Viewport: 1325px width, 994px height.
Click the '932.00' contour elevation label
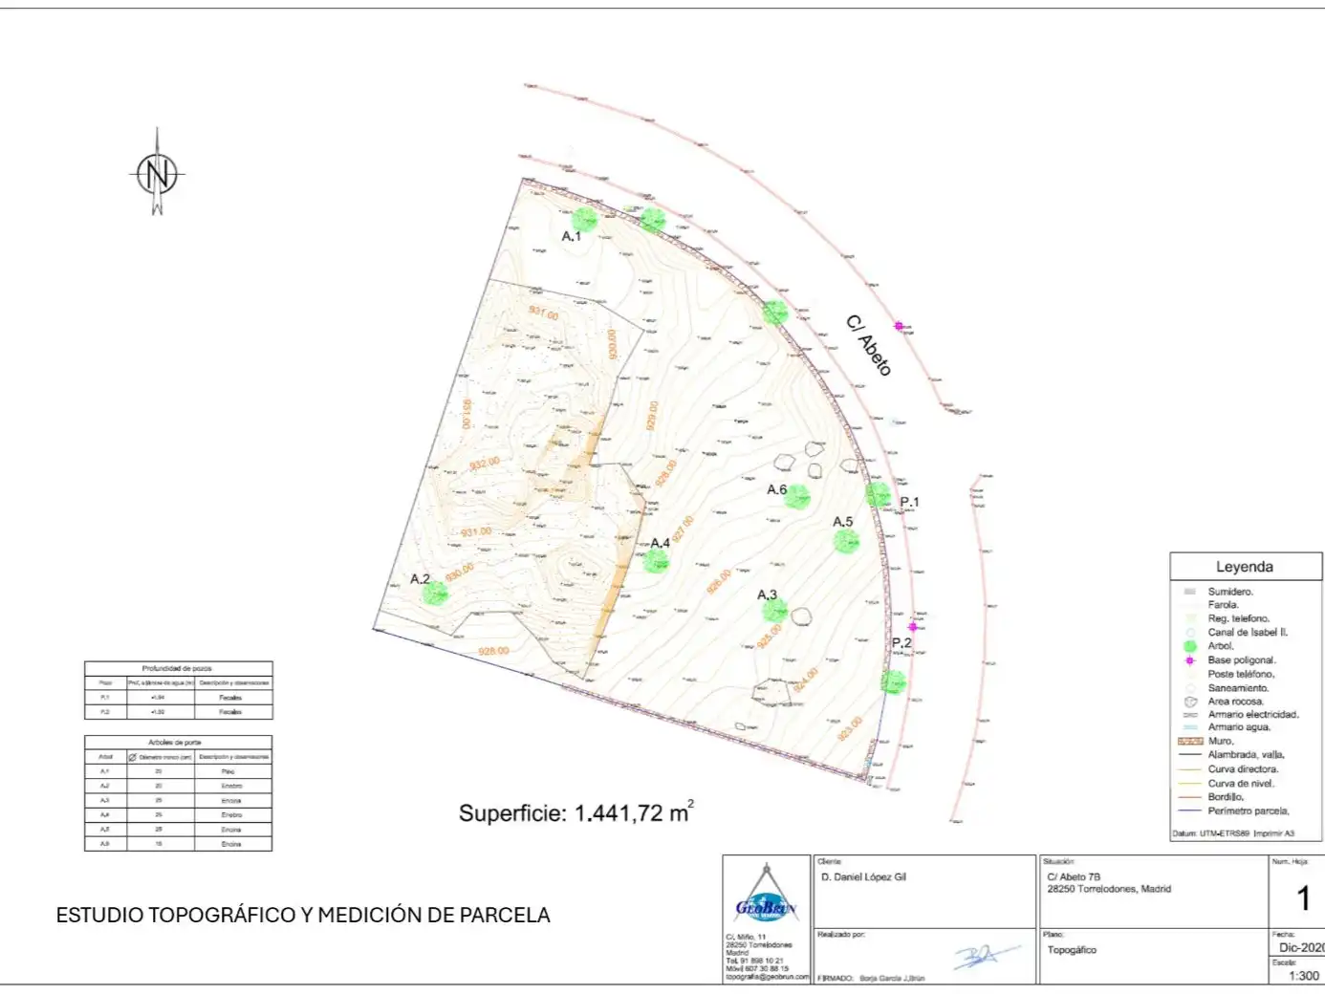pyautogui.click(x=485, y=464)
